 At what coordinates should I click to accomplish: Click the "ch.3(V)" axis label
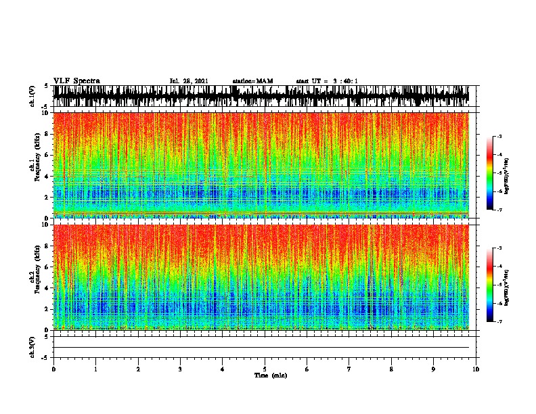click(32, 347)
